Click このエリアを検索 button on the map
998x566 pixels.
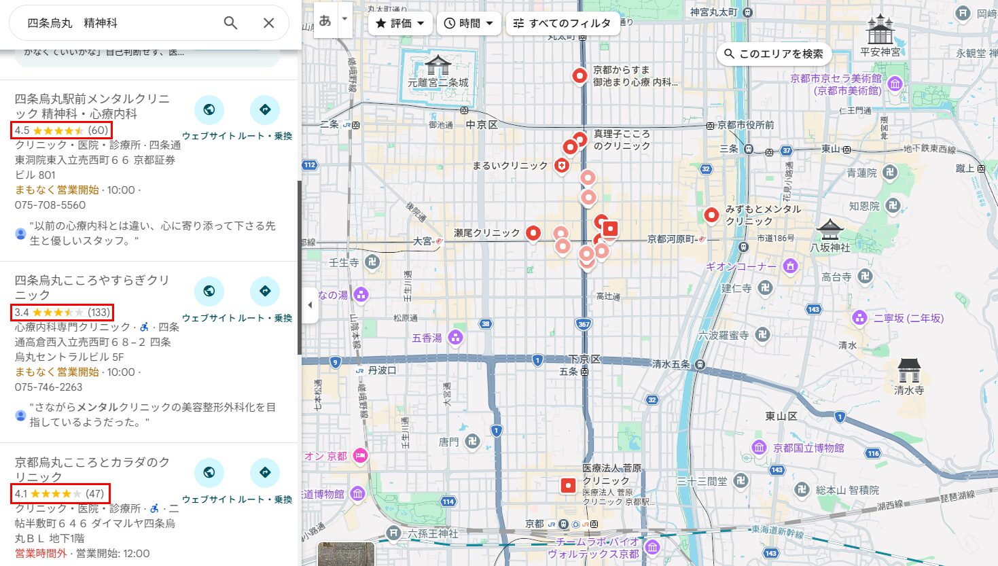pyautogui.click(x=773, y=54)
